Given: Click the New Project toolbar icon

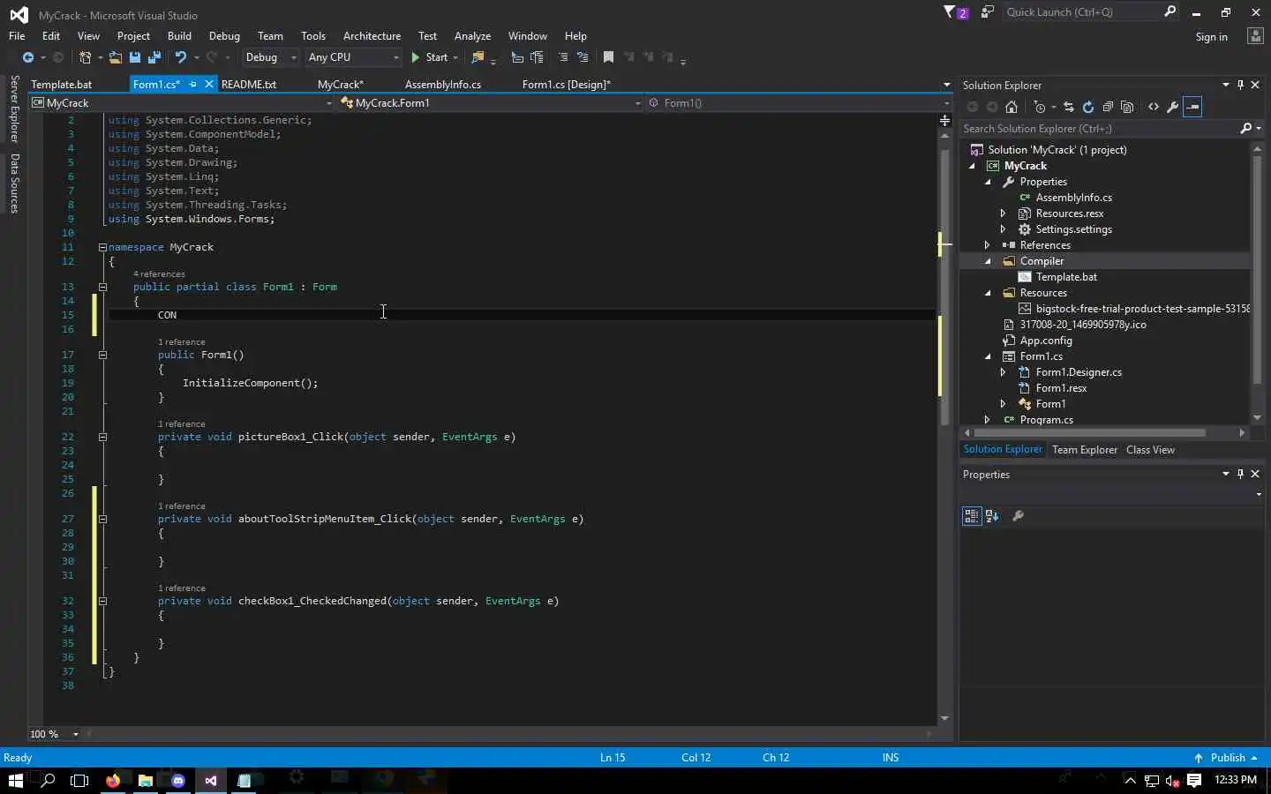Looking at the screenshot, I should tap(86, 57).
